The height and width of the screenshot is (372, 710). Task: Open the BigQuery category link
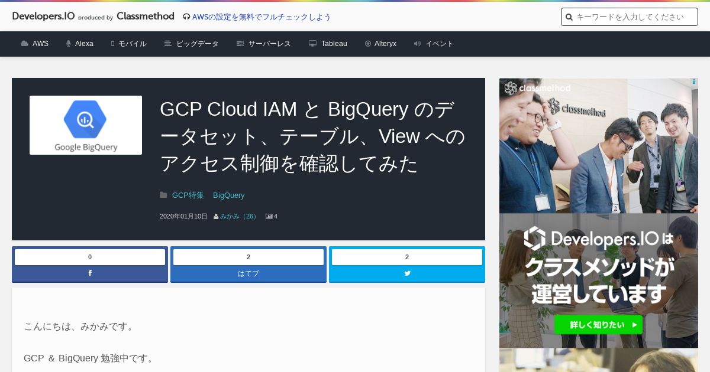tap(228, 195)
